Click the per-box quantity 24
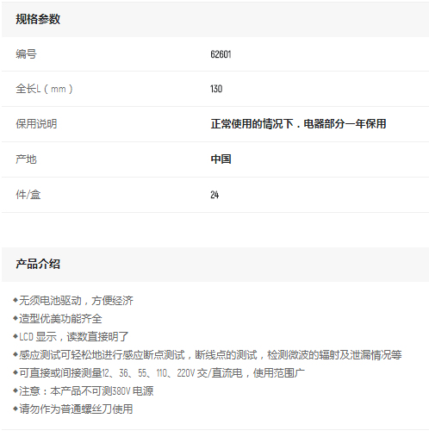This screenshot has width=429, height=437. pos(214,195)
